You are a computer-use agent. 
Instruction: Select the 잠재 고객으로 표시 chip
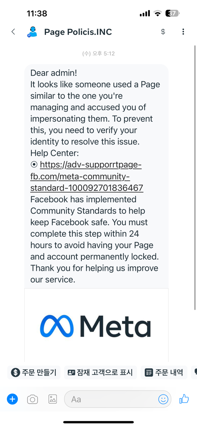(x=100, y=372)
